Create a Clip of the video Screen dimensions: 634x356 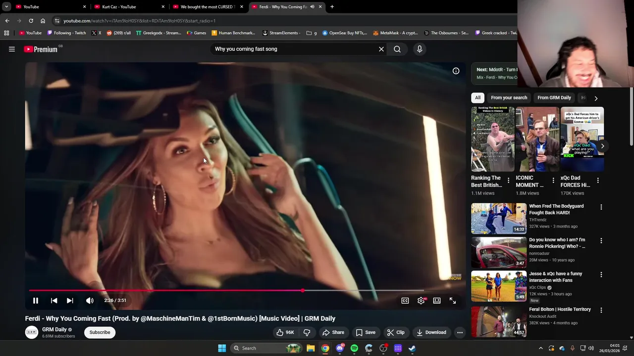[x=396, y=332]
